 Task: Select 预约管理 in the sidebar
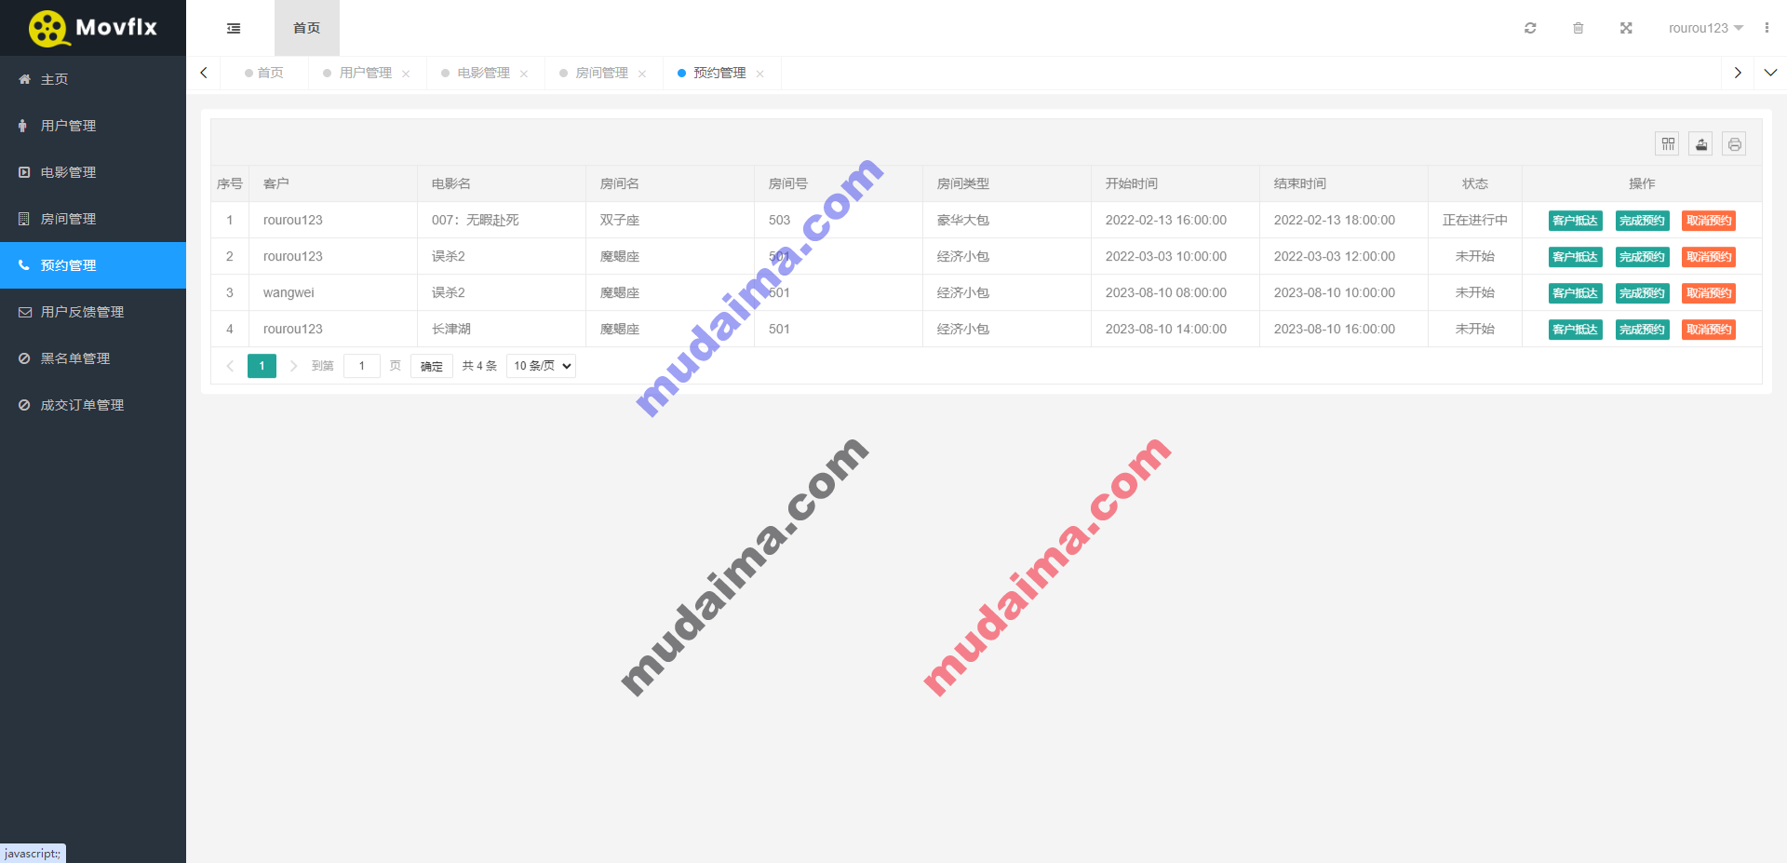pyautogui.click(x=93, y=265)
